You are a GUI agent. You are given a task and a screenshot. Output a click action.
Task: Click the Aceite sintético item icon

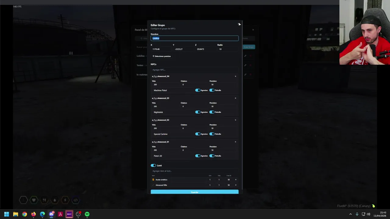(153, 180)
